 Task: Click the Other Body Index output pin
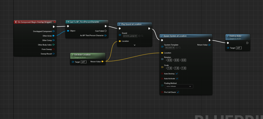click(53, 45)
